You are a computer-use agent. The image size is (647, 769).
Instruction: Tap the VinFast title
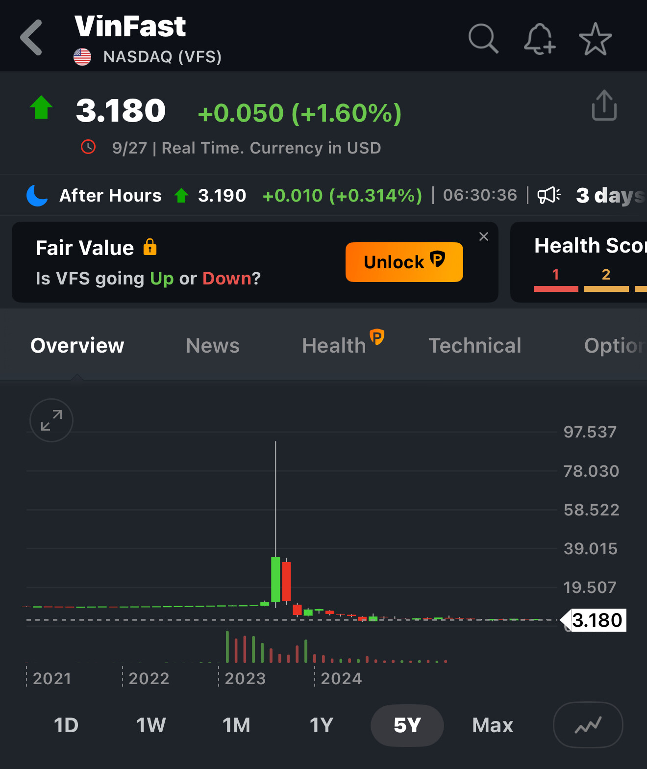130,26
